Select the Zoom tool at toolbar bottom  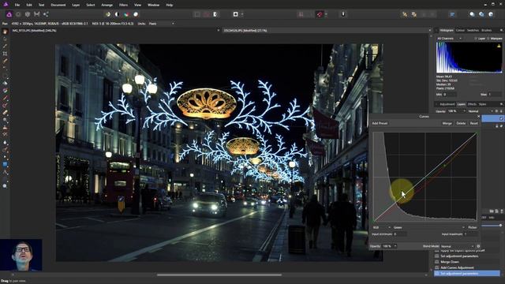pyautogui.click(x=5, y=186)
